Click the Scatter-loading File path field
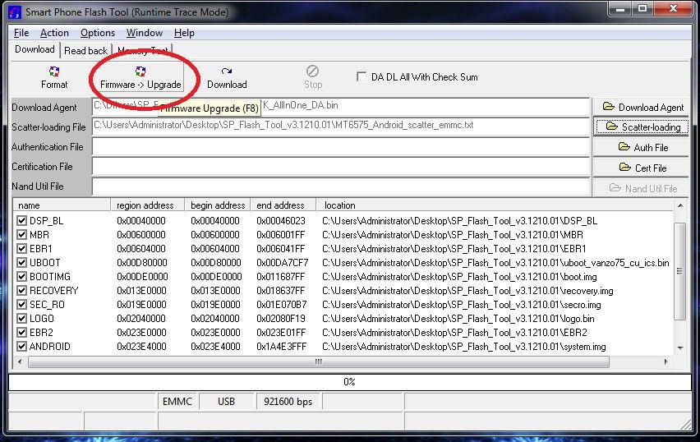This screenshot has width=700, height=442. click(x=341, y=127)
